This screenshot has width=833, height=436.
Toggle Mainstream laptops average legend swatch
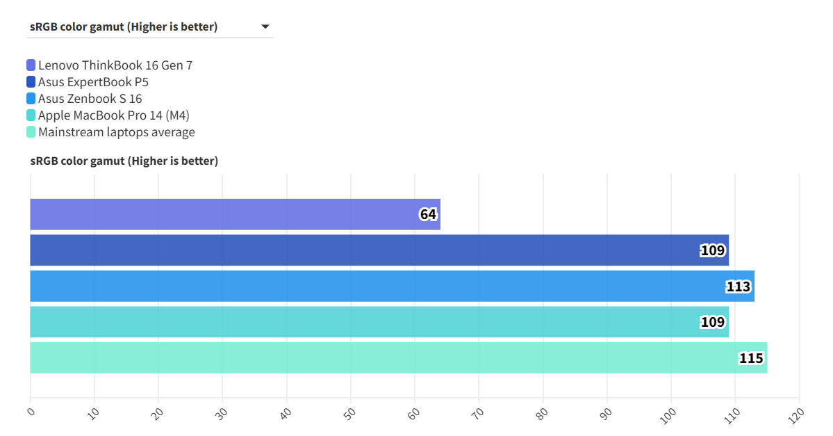pos(31,132)
